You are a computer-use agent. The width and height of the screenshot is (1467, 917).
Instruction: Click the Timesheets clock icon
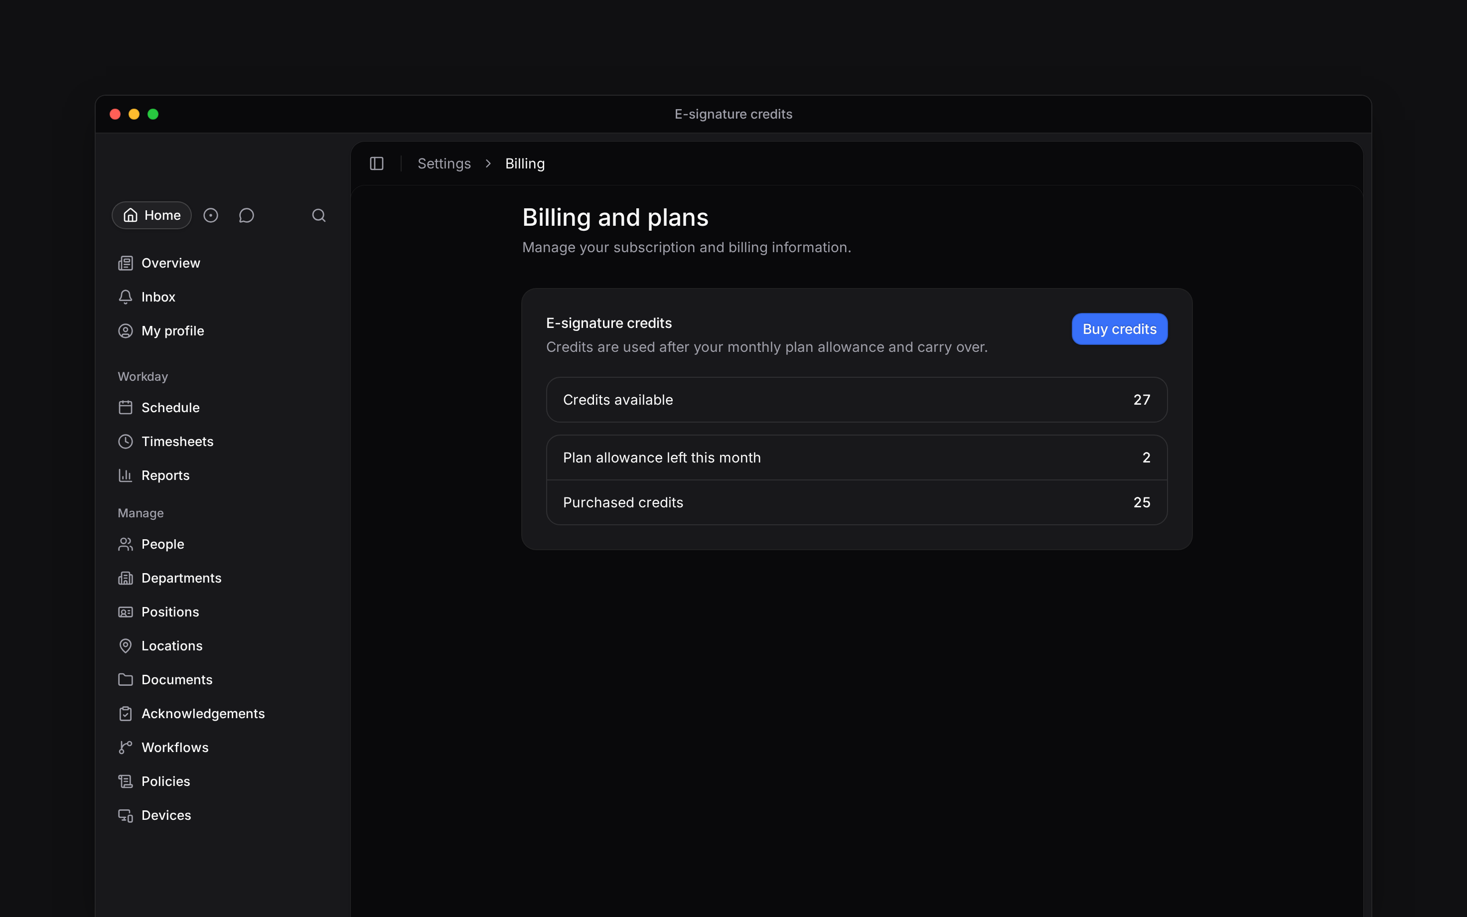[126, 442]
